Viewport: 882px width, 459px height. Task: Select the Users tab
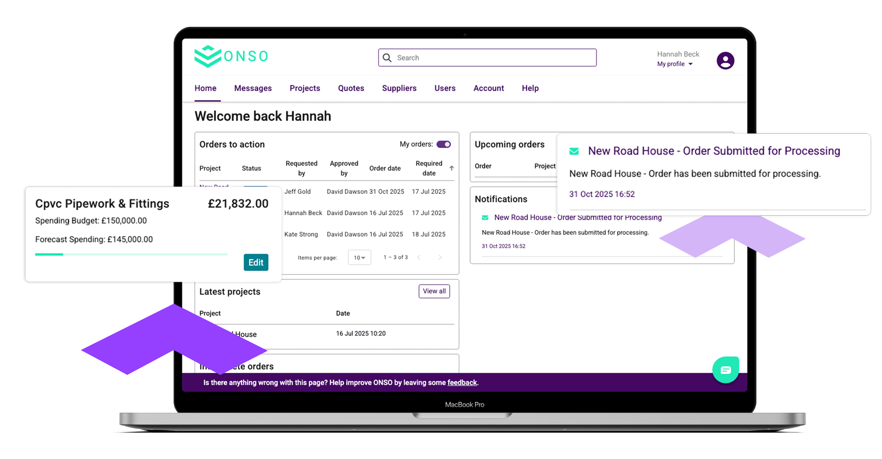coord(445,88)
